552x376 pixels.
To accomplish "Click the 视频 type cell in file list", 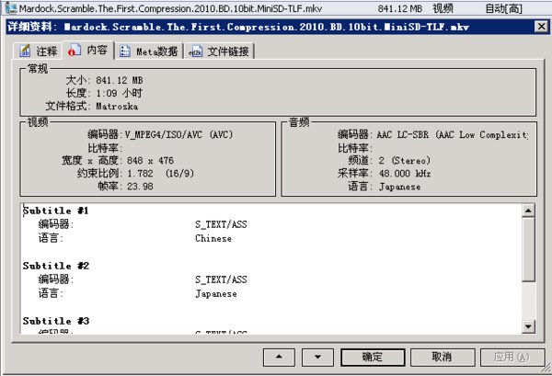I will click(443, 8).
